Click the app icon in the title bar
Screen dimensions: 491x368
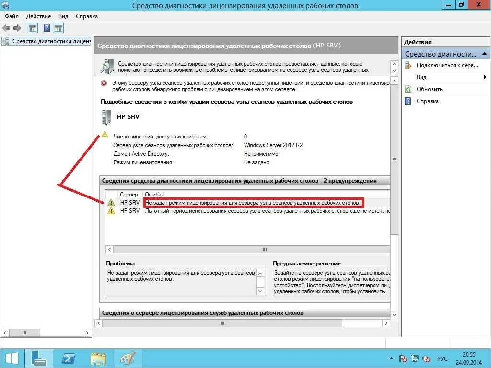point(5,5)
